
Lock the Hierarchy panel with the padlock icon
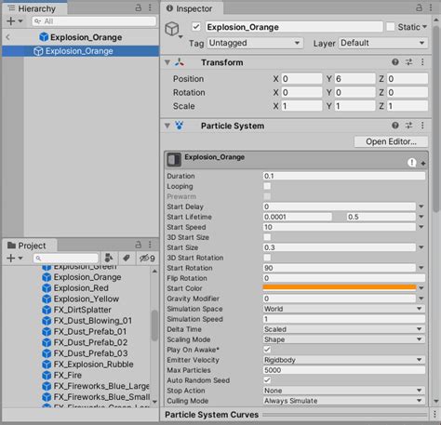[139, 7]
